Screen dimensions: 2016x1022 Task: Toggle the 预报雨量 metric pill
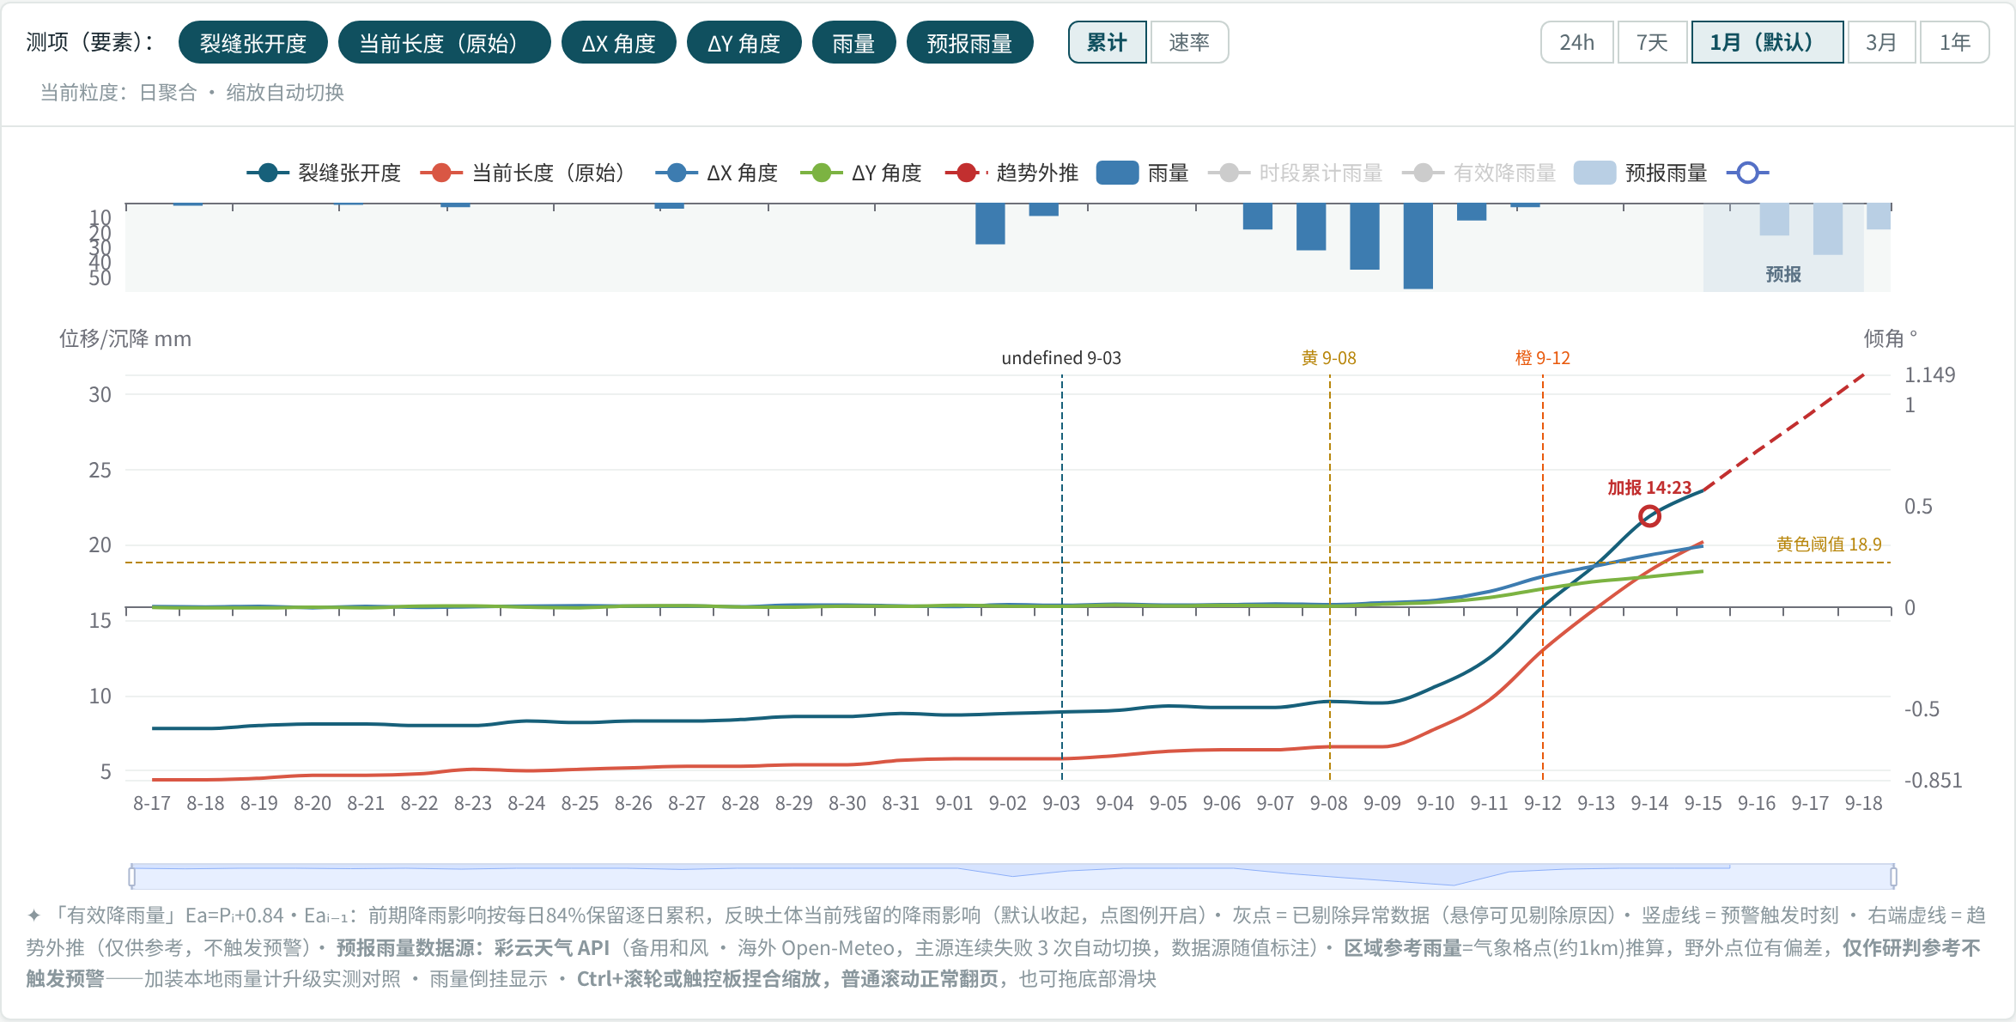coord(969,43)
